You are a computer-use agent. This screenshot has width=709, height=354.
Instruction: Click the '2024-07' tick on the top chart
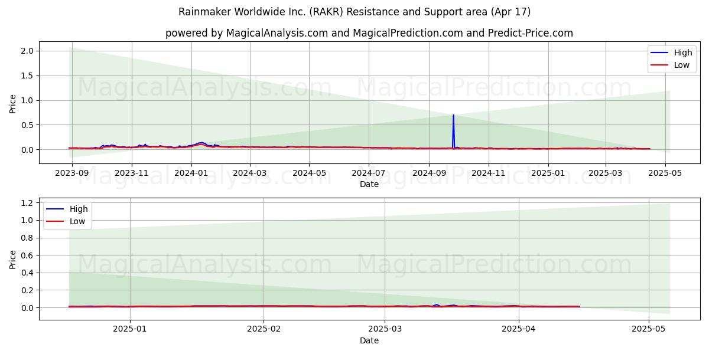point(369,173)
